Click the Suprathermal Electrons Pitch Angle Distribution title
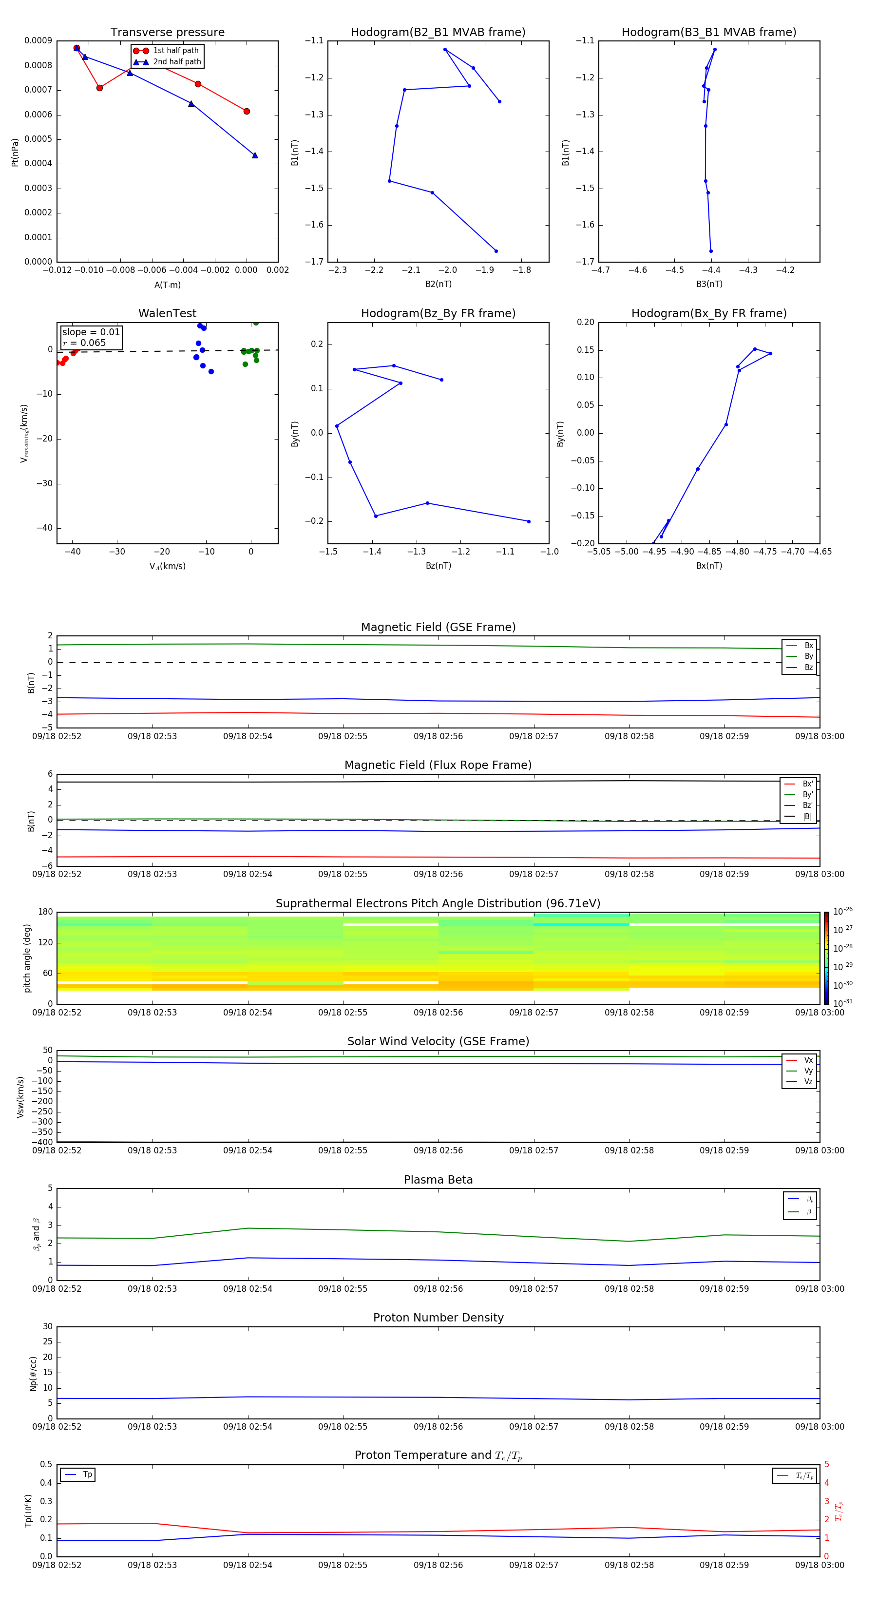This screenshot has height=1608, width=877. coord(438,903)
